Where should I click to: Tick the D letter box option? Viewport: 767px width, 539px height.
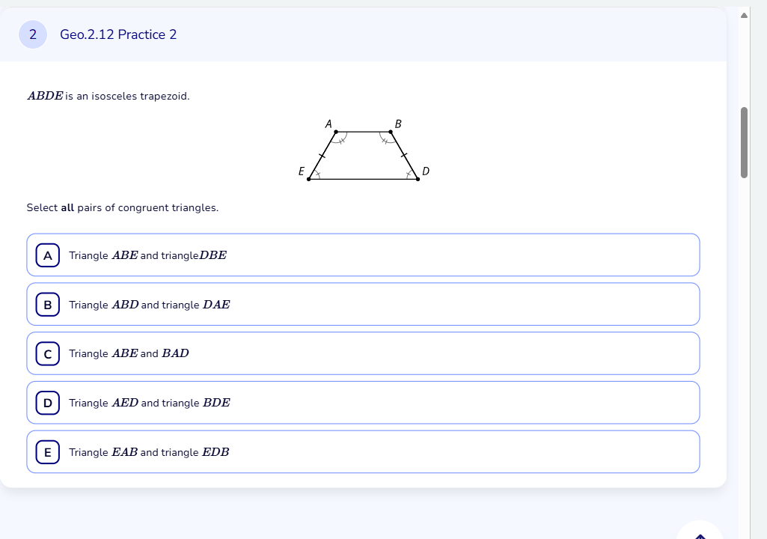coord(47,403)
